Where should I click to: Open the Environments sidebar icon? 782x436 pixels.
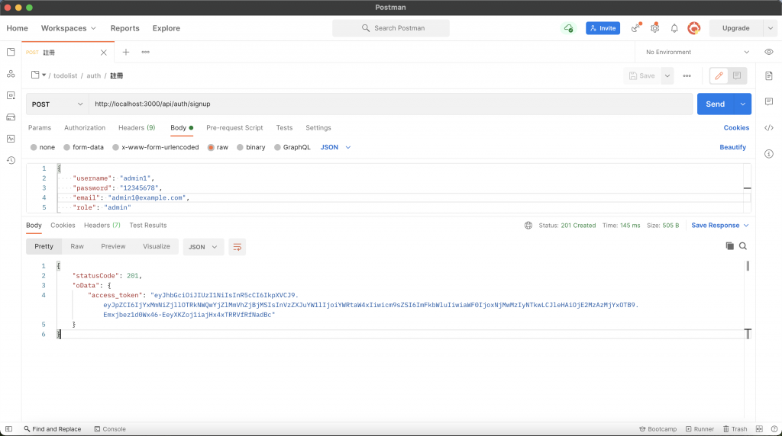point(11,95)
